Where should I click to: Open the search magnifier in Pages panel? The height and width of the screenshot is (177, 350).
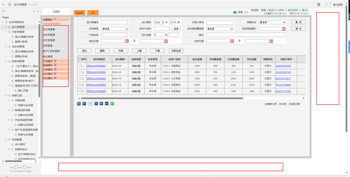click(x=3, y=11)
